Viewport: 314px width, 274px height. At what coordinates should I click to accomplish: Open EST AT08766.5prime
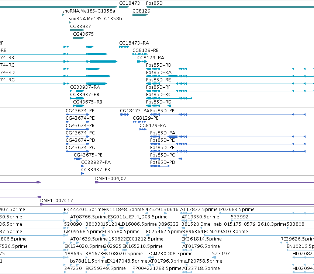click(x=89, y=217)
